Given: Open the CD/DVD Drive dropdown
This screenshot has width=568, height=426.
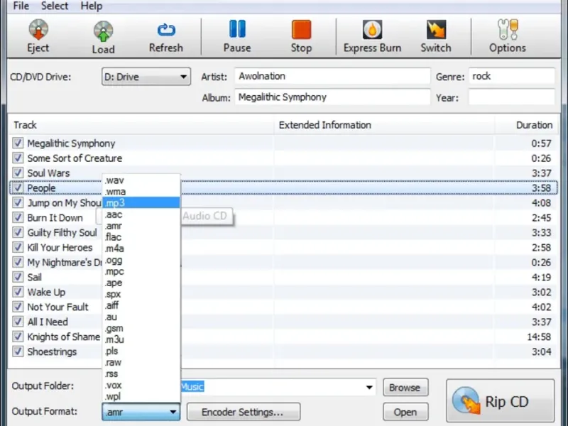Looking at the screenshot, I should (x=146, y=77).
